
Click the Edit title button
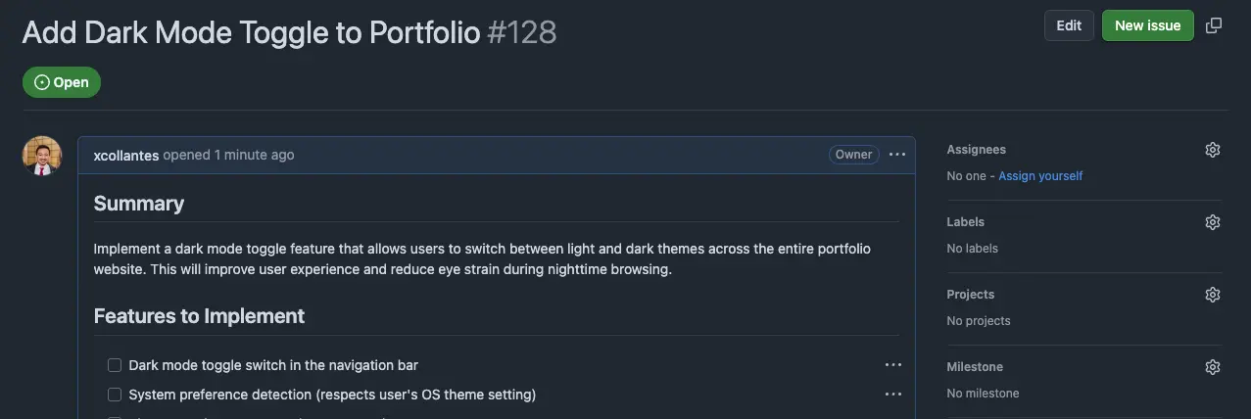(1069, 25)
